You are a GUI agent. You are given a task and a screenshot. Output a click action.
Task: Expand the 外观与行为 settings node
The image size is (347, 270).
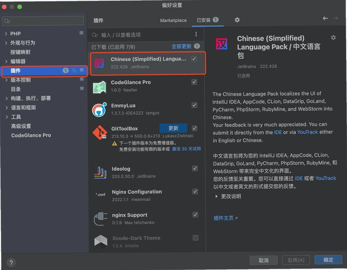point(6,43)
